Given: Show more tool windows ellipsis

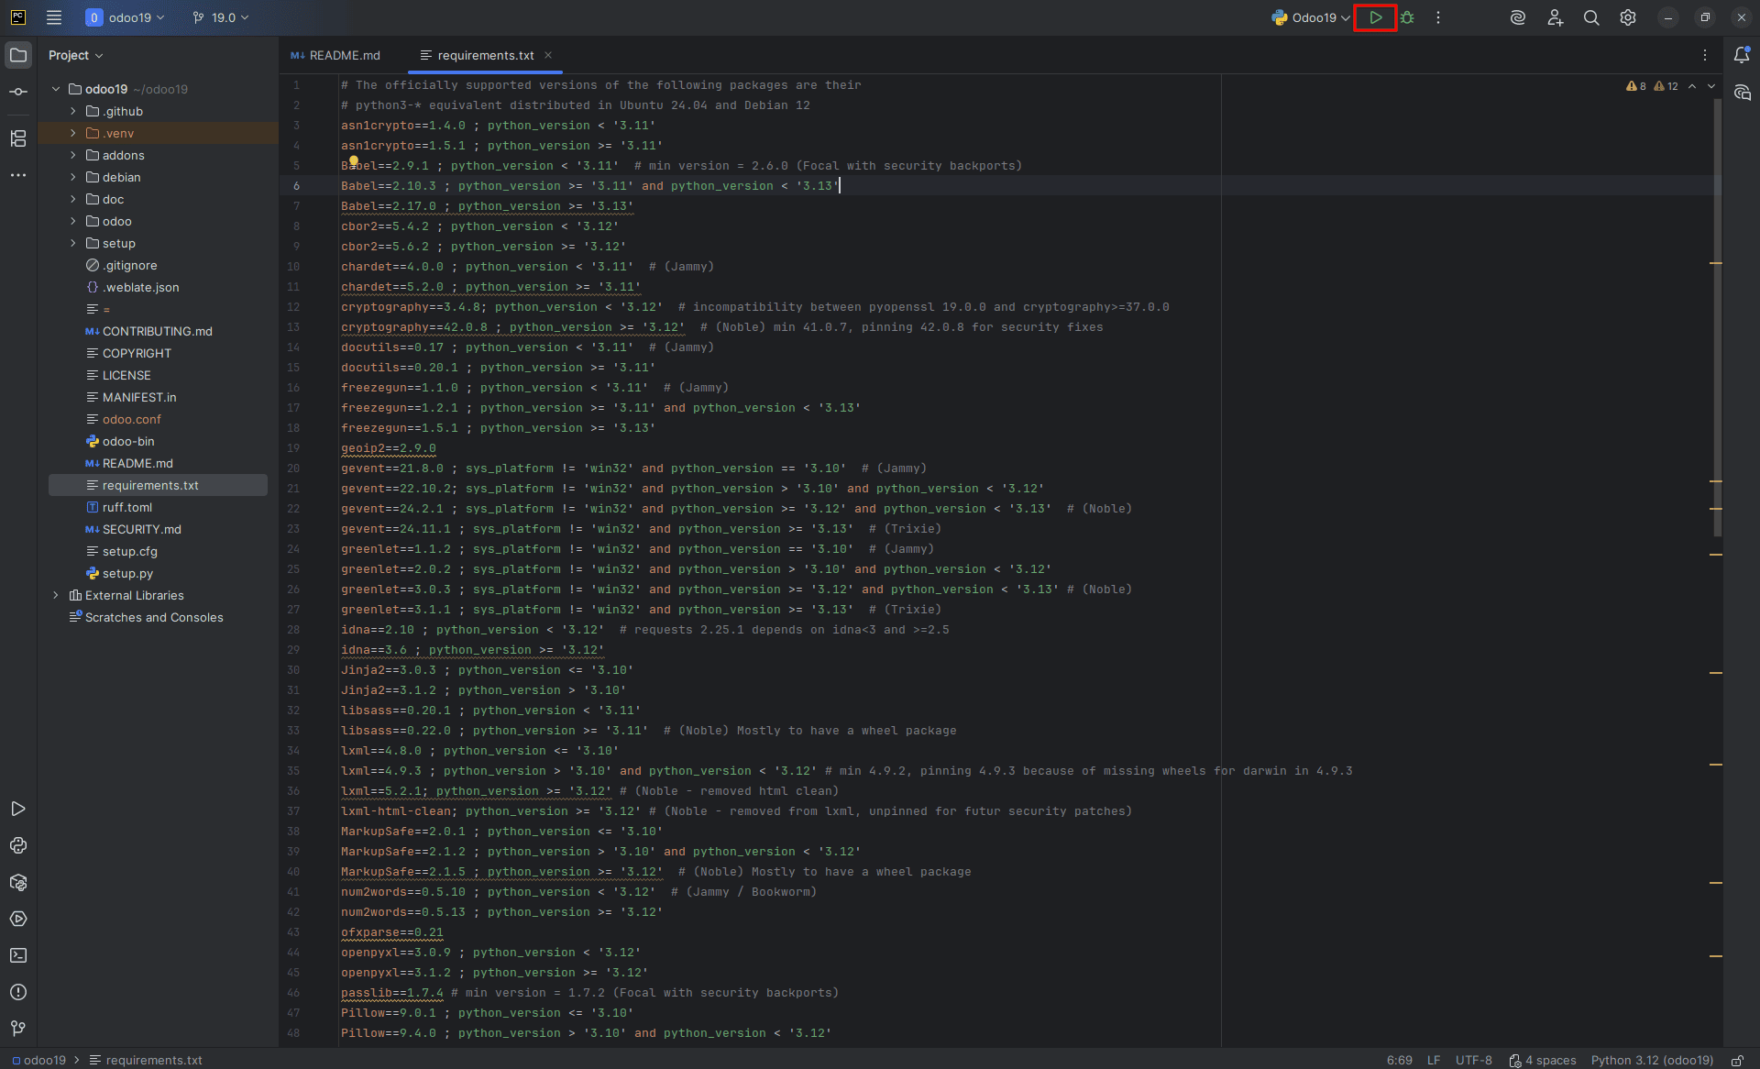Looking at the screenshot, I should (x=18, y=175).
